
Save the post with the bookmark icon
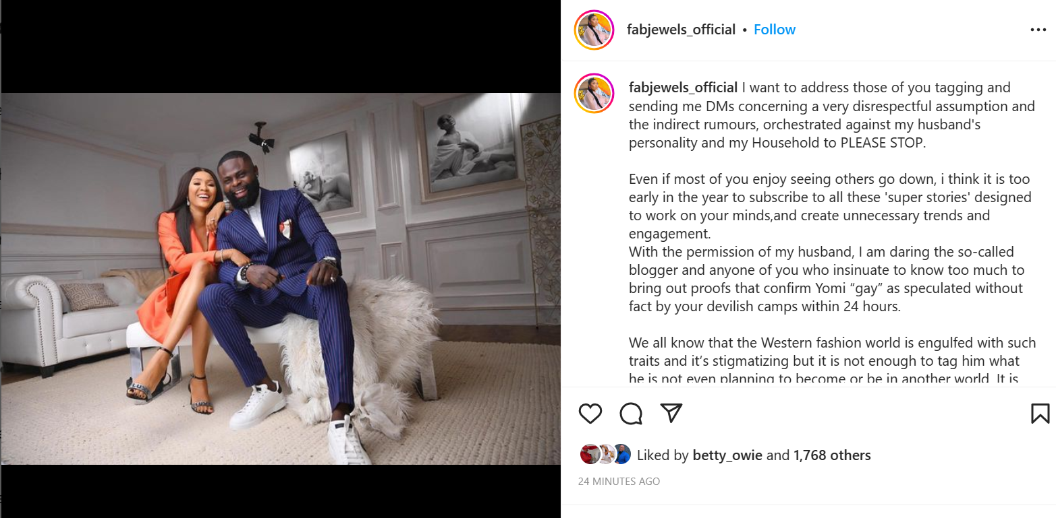[x=1040, y=413]
